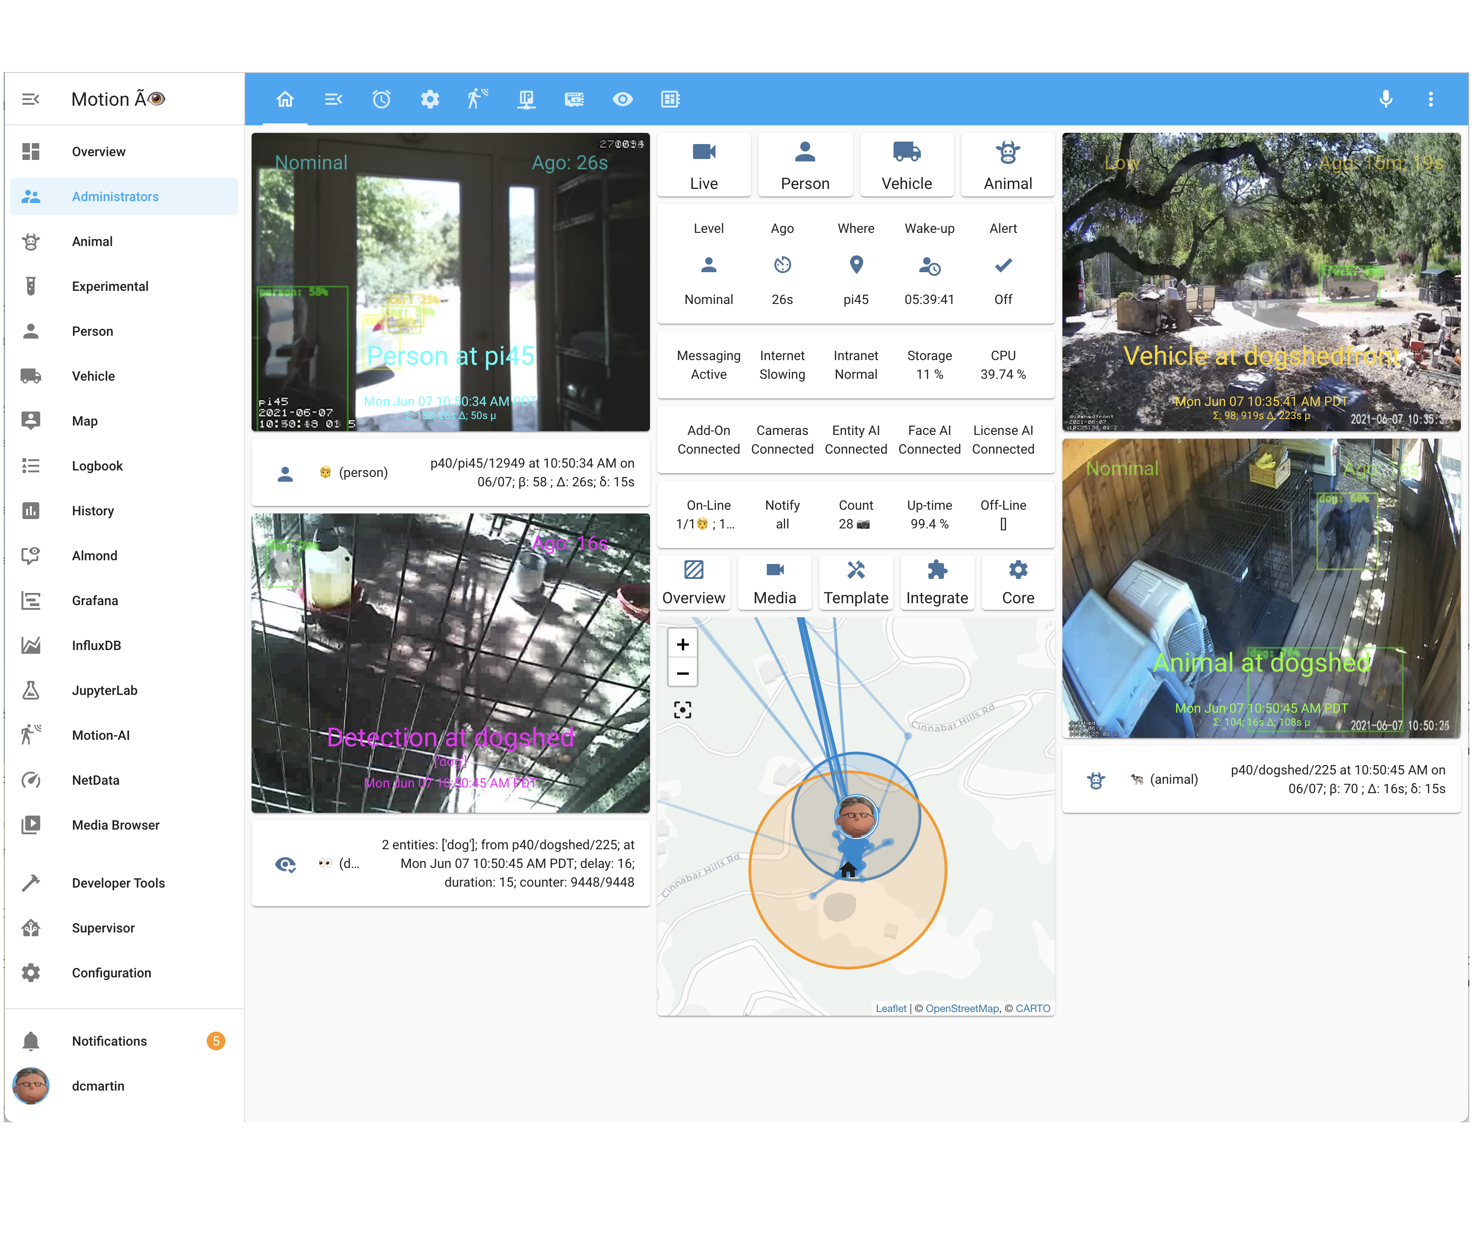Switch to the home tab
Viewport: 1473px width, 1243px height.
[285, 99]
